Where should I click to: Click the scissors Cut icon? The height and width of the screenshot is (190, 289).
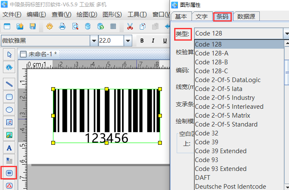[x=130, y=26]
